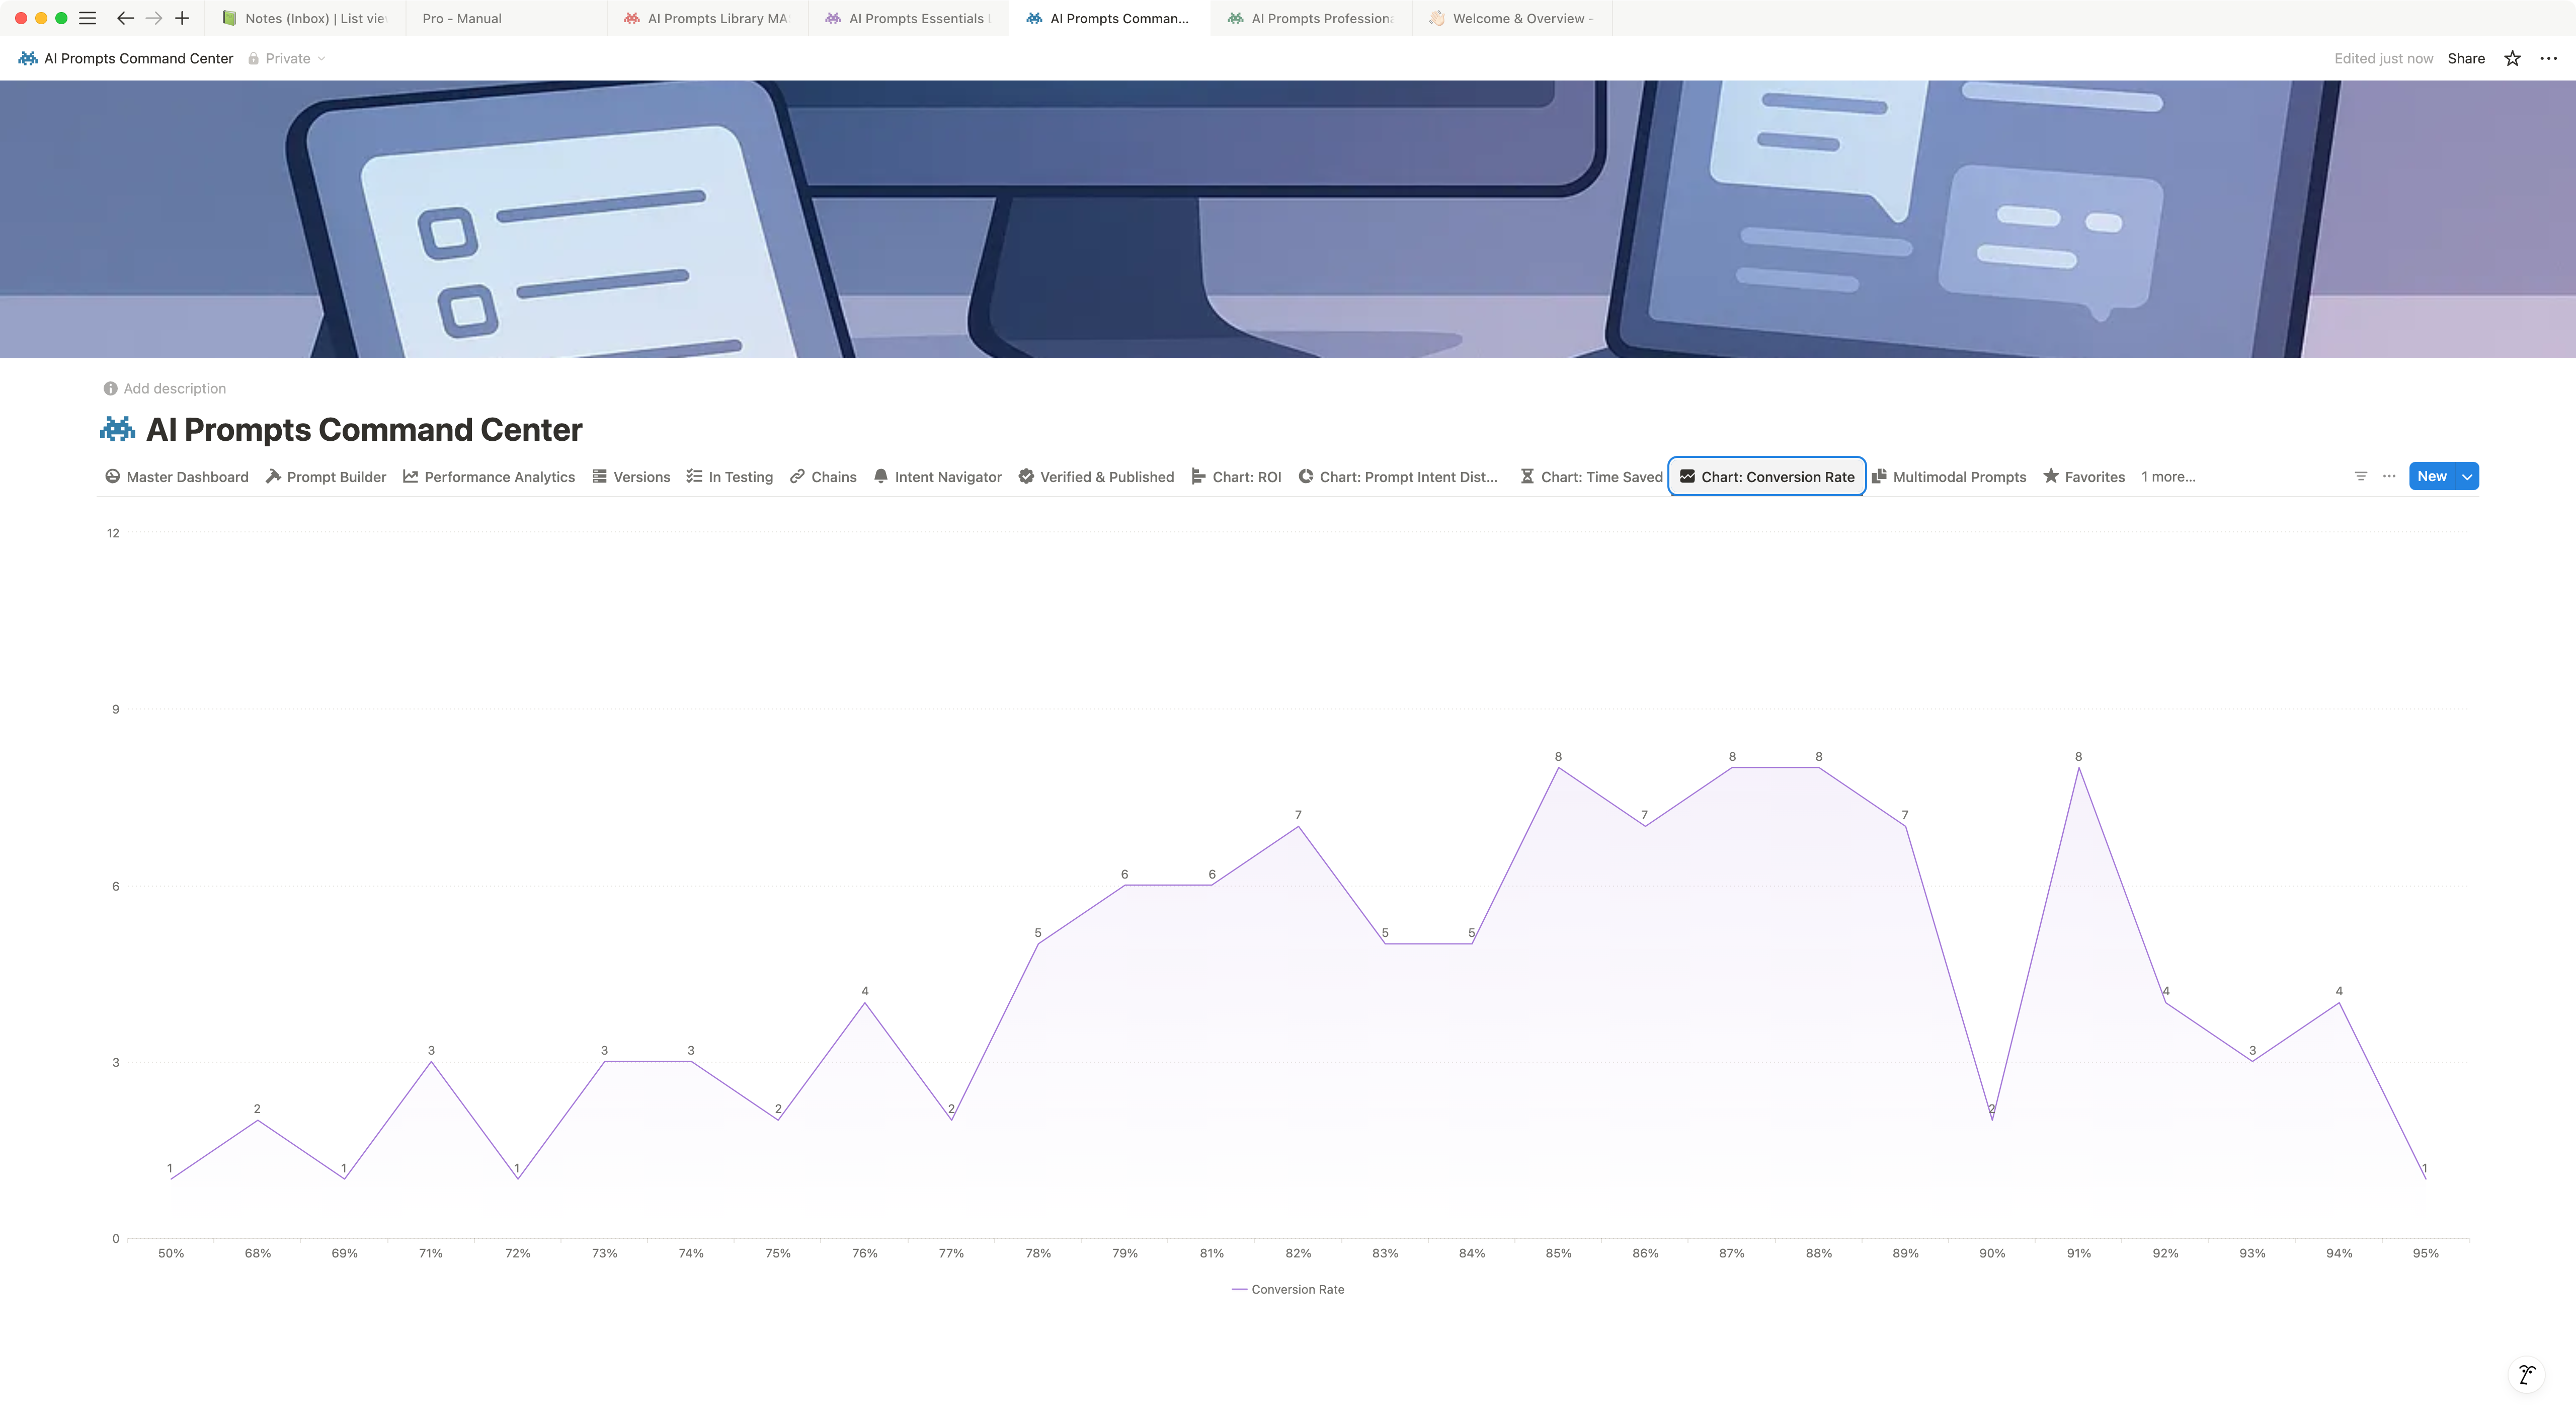The image size is (2576, 1424).
Task: Click the 90% x-axis label
Action: (x=1992, y=1252)
